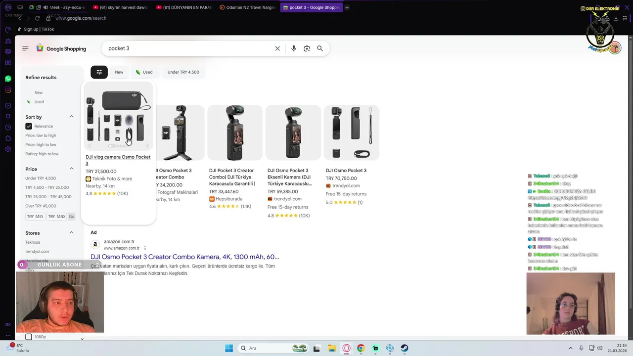Show next image on DJI vlog camera card
The image size is (633, 356).
click(147, 146)
